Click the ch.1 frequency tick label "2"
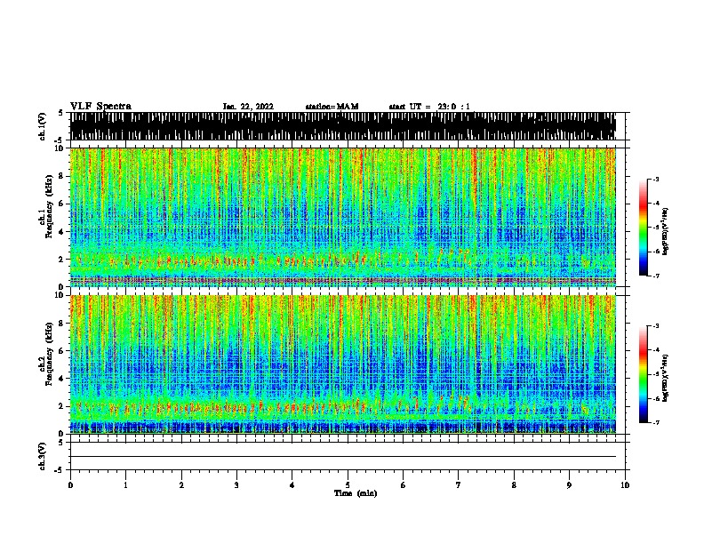Viewport: 704px width, 544px height. (62, 260)
